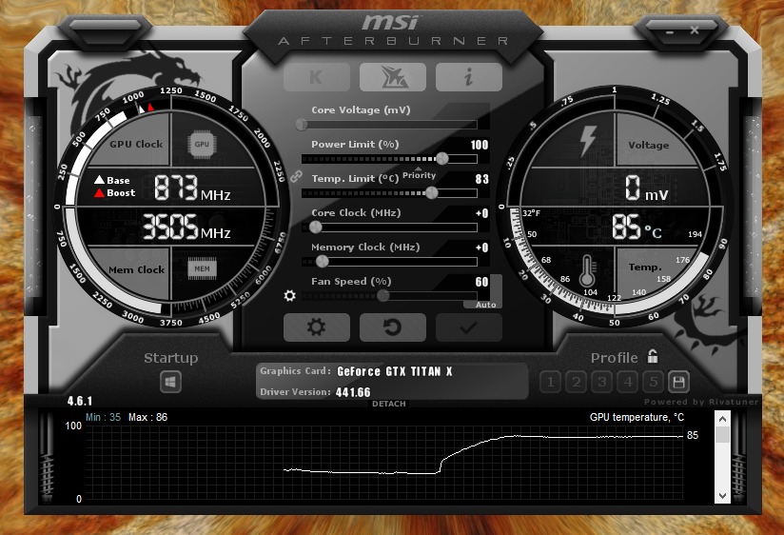Image resolution: width=784 pixels, height=535 pixels.
Task: Select profile slot 3
Action: [x=601, y=383]
